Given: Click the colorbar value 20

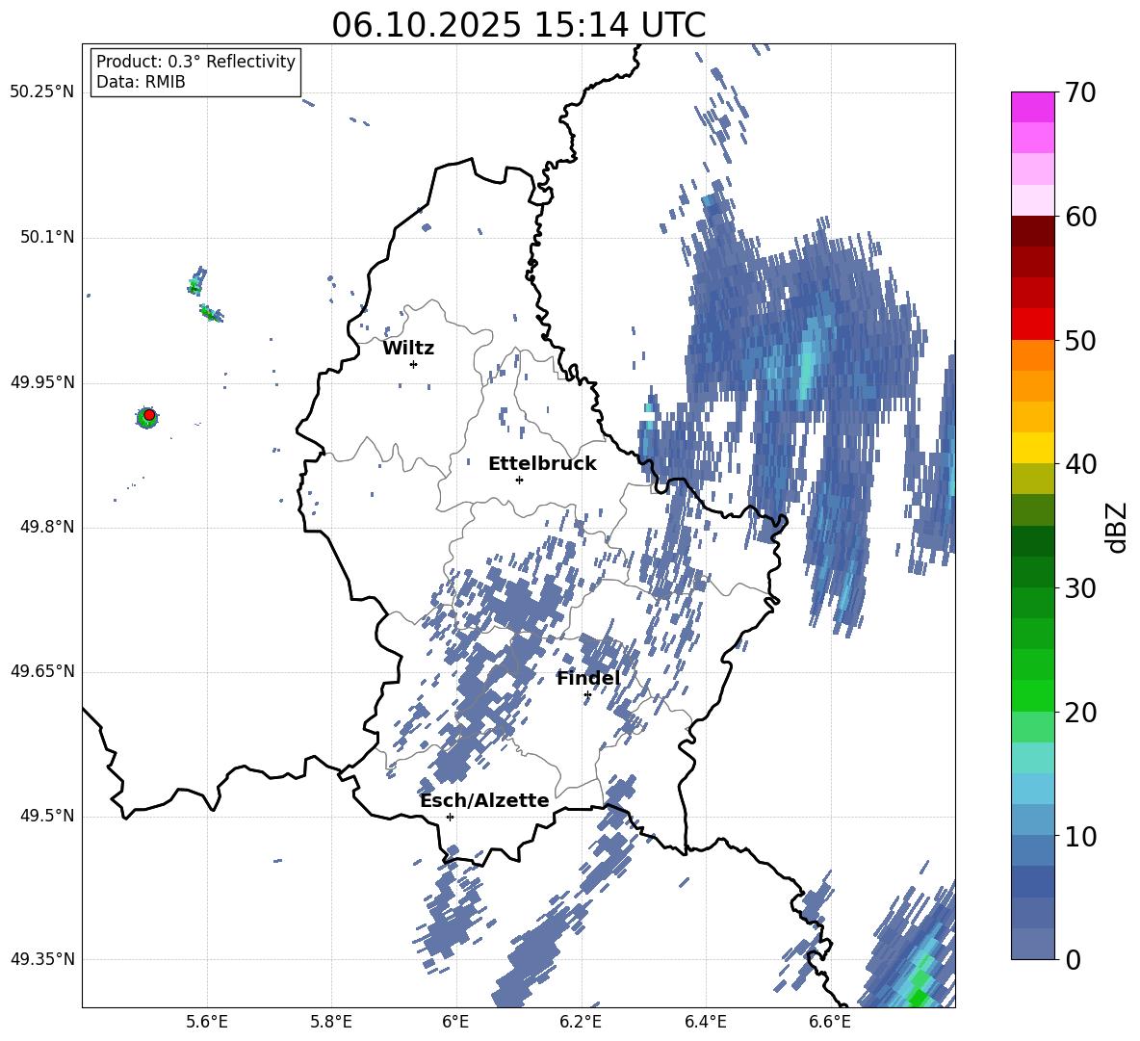Looking at the screenshot, I should [x=1080, y=713].
